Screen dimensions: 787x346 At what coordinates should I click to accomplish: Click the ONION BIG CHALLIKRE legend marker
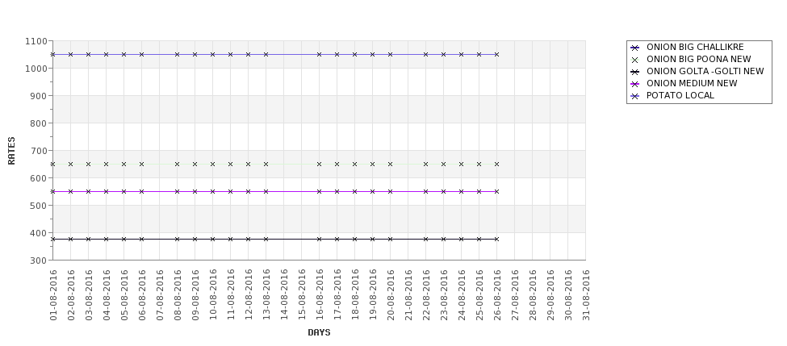tap(635, 48)
